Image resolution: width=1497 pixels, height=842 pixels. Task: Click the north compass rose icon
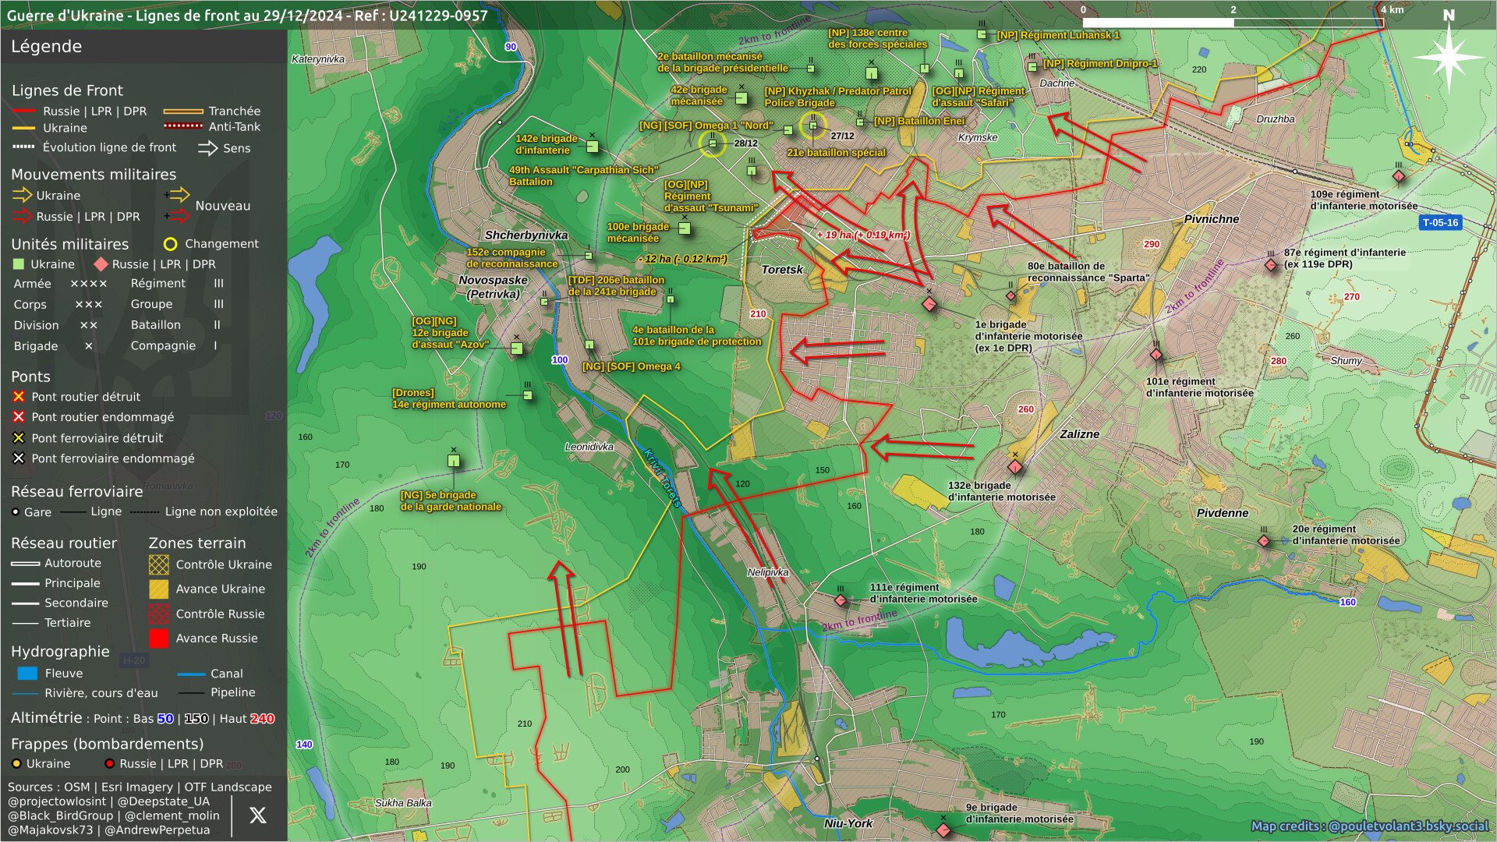(x=1449, y=56)
